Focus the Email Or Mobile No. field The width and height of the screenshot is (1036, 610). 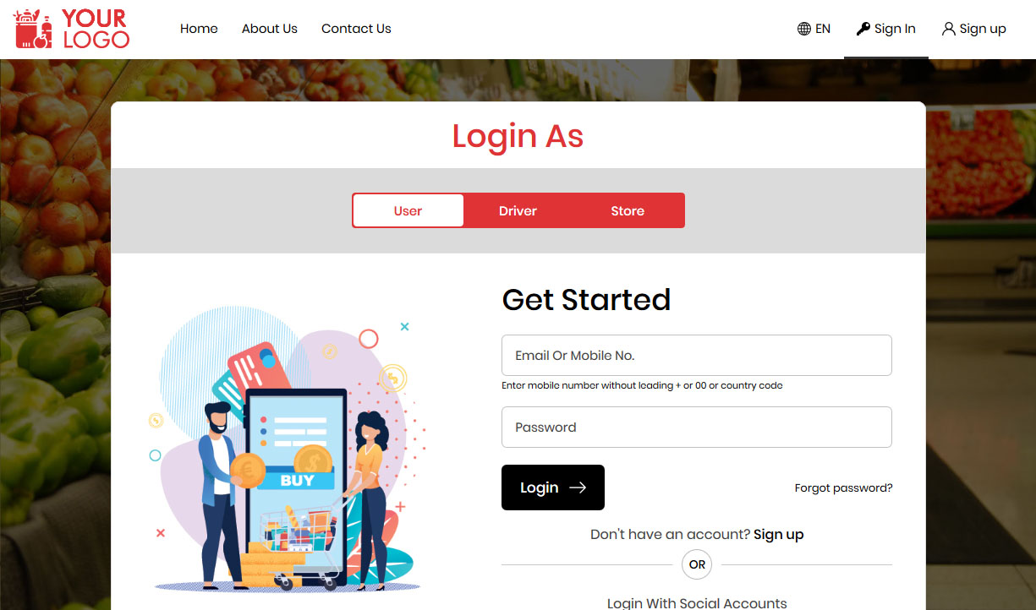click(x=697, y=355)
